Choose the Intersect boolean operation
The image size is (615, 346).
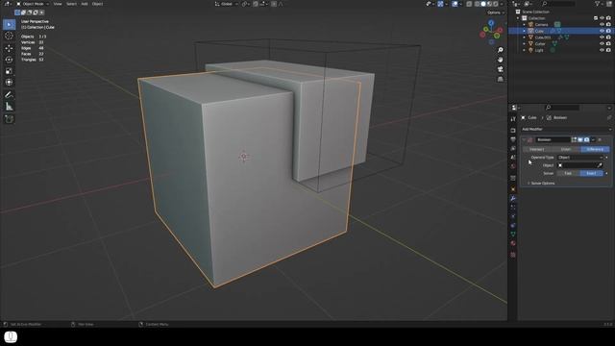coord(536,149)
